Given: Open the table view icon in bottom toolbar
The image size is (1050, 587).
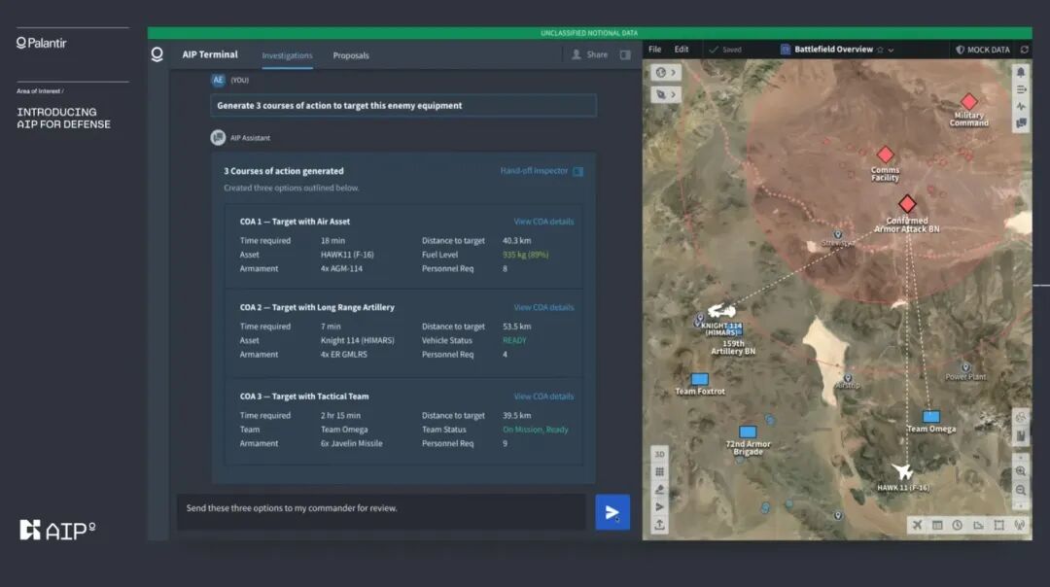Looking at the screenshot, I should (937, 526).
